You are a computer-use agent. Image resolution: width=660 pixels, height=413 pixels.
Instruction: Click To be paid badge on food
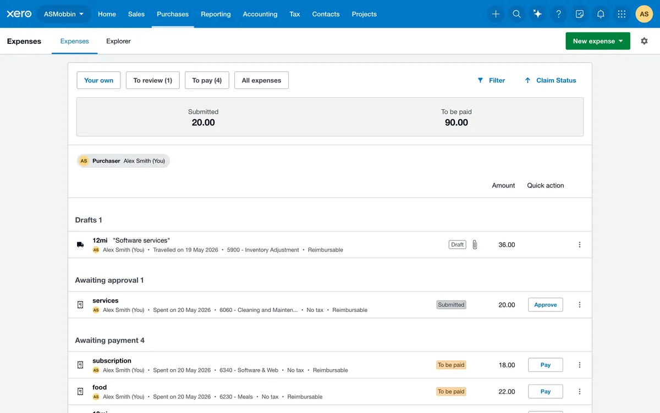pyautogui.click(x=451, y=392)
